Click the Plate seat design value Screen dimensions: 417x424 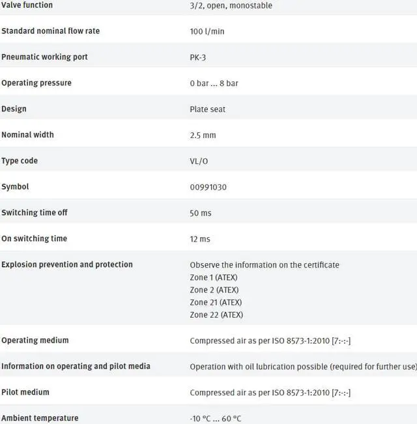click(x=207, y=109)
